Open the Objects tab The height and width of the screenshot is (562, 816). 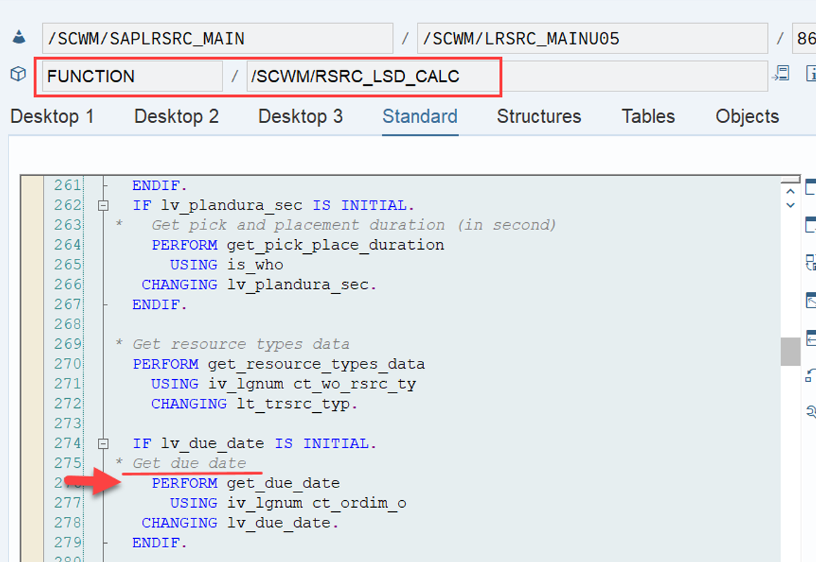pos(747,117)
